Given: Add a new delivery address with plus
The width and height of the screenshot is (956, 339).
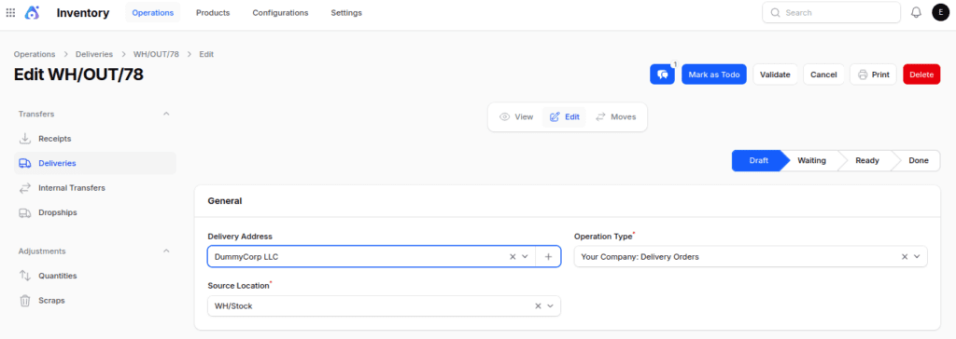Looking at the screenshot, I should pos(548,257).
